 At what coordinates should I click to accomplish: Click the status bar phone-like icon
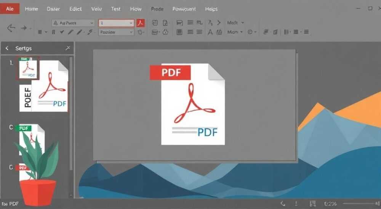[x=283, y=204]
